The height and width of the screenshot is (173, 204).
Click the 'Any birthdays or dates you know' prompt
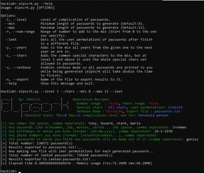[x=81, y=131]
